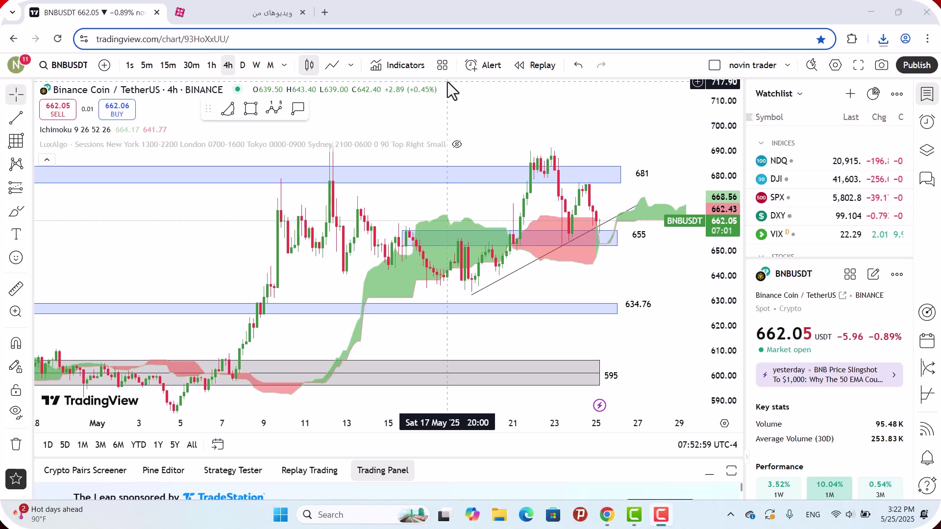Take a chart snapshot camera icon
The height and width of the screenshot is (529, 941).
pos(882,65)
